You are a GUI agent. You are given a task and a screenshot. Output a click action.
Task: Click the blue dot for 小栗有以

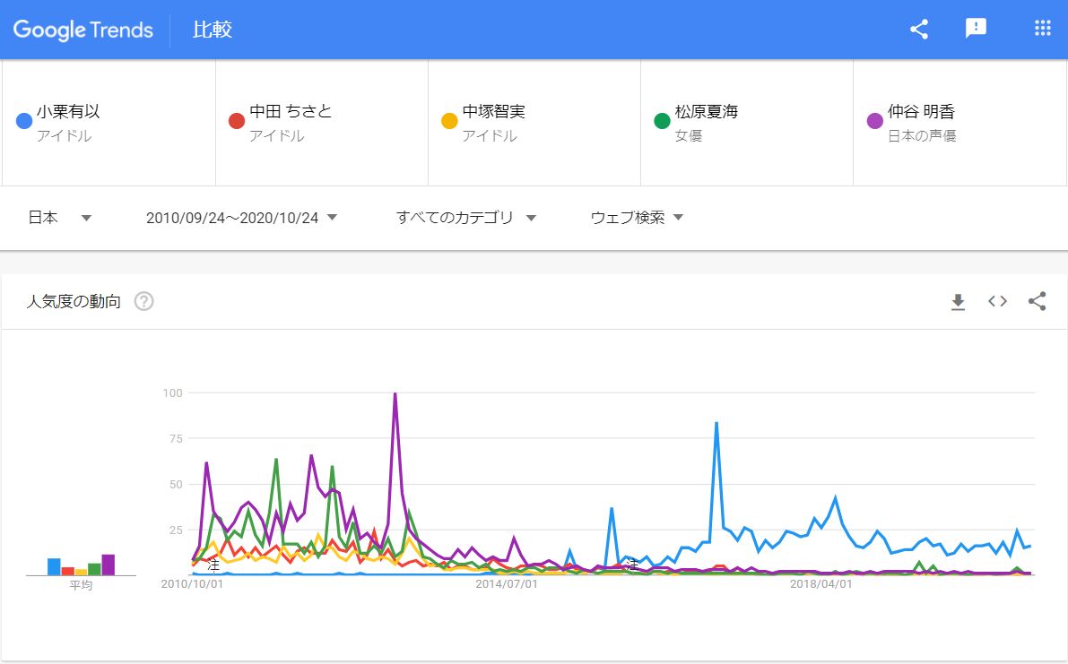coord(25,121)
